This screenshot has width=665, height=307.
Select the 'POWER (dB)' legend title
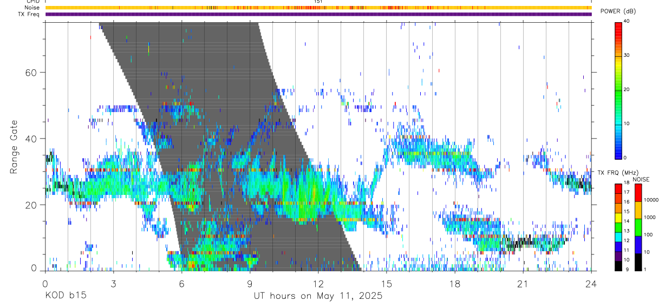618,11
